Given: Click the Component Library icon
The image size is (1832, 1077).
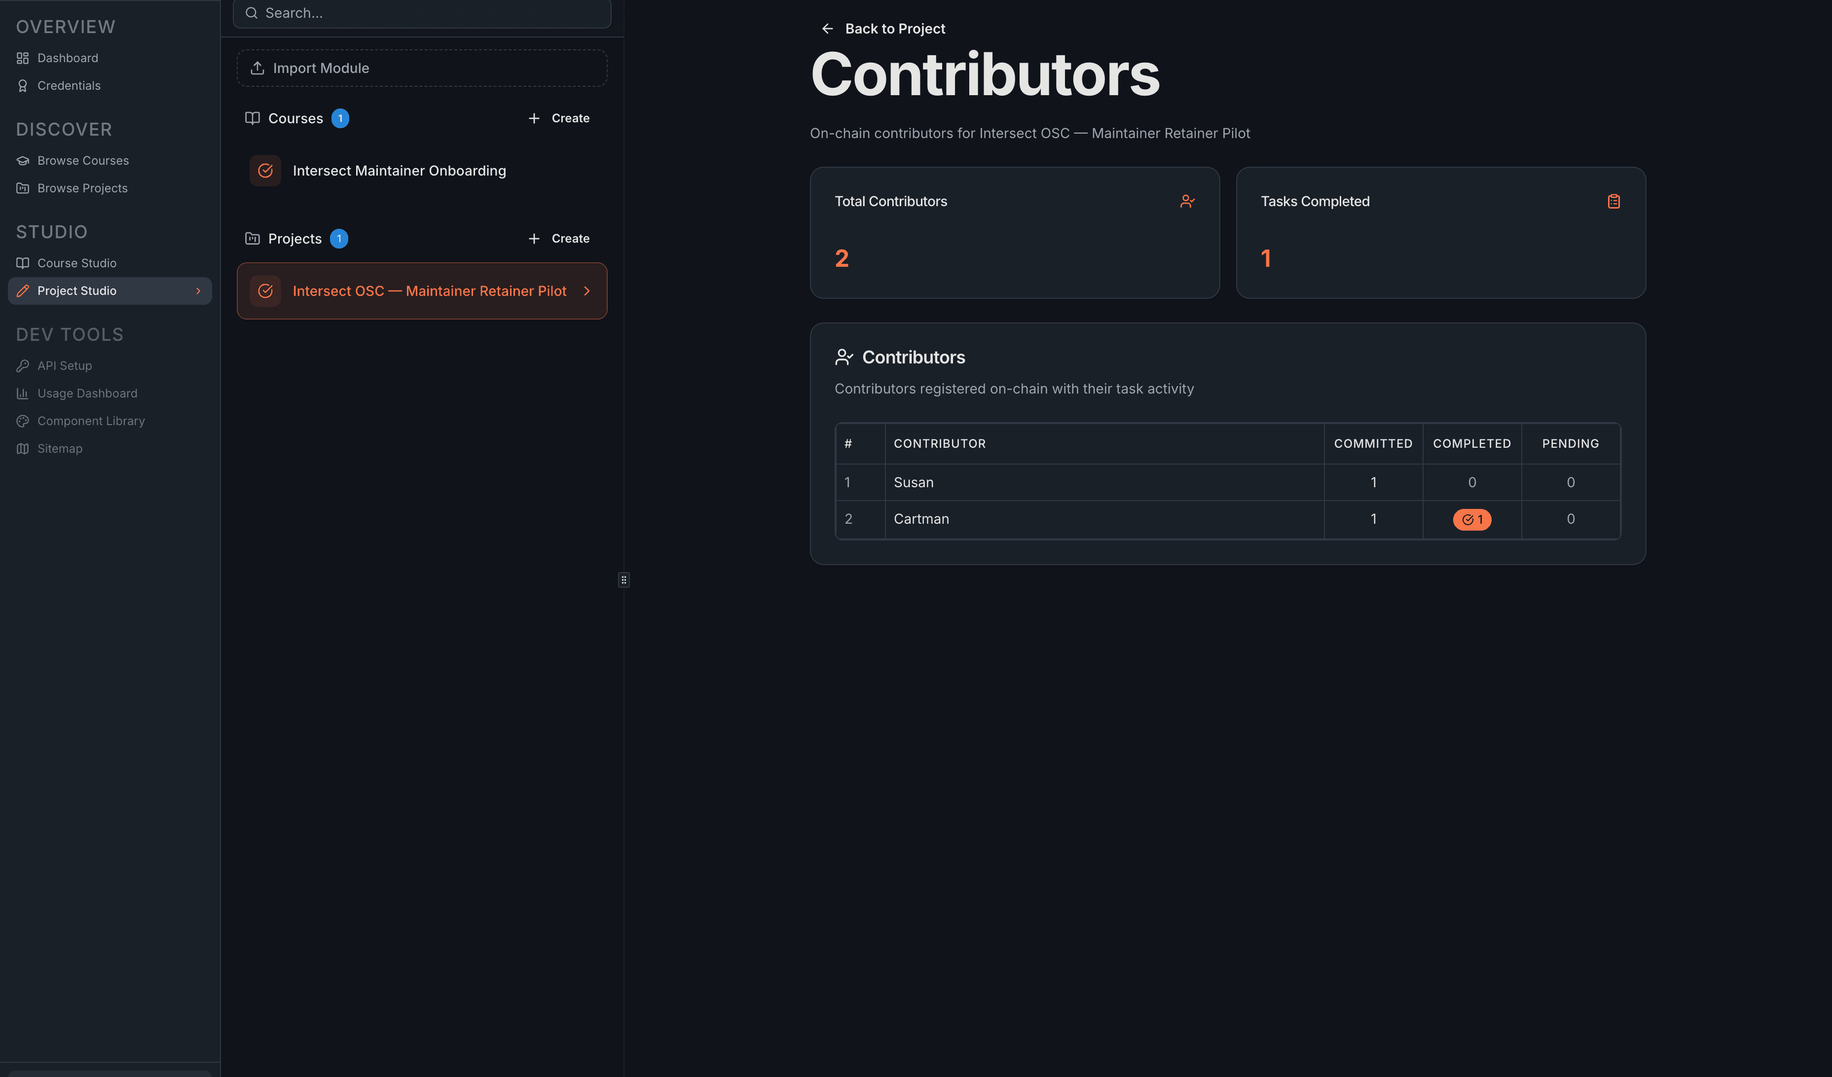Looking at the screenshot, I should [x=22, y=421].
